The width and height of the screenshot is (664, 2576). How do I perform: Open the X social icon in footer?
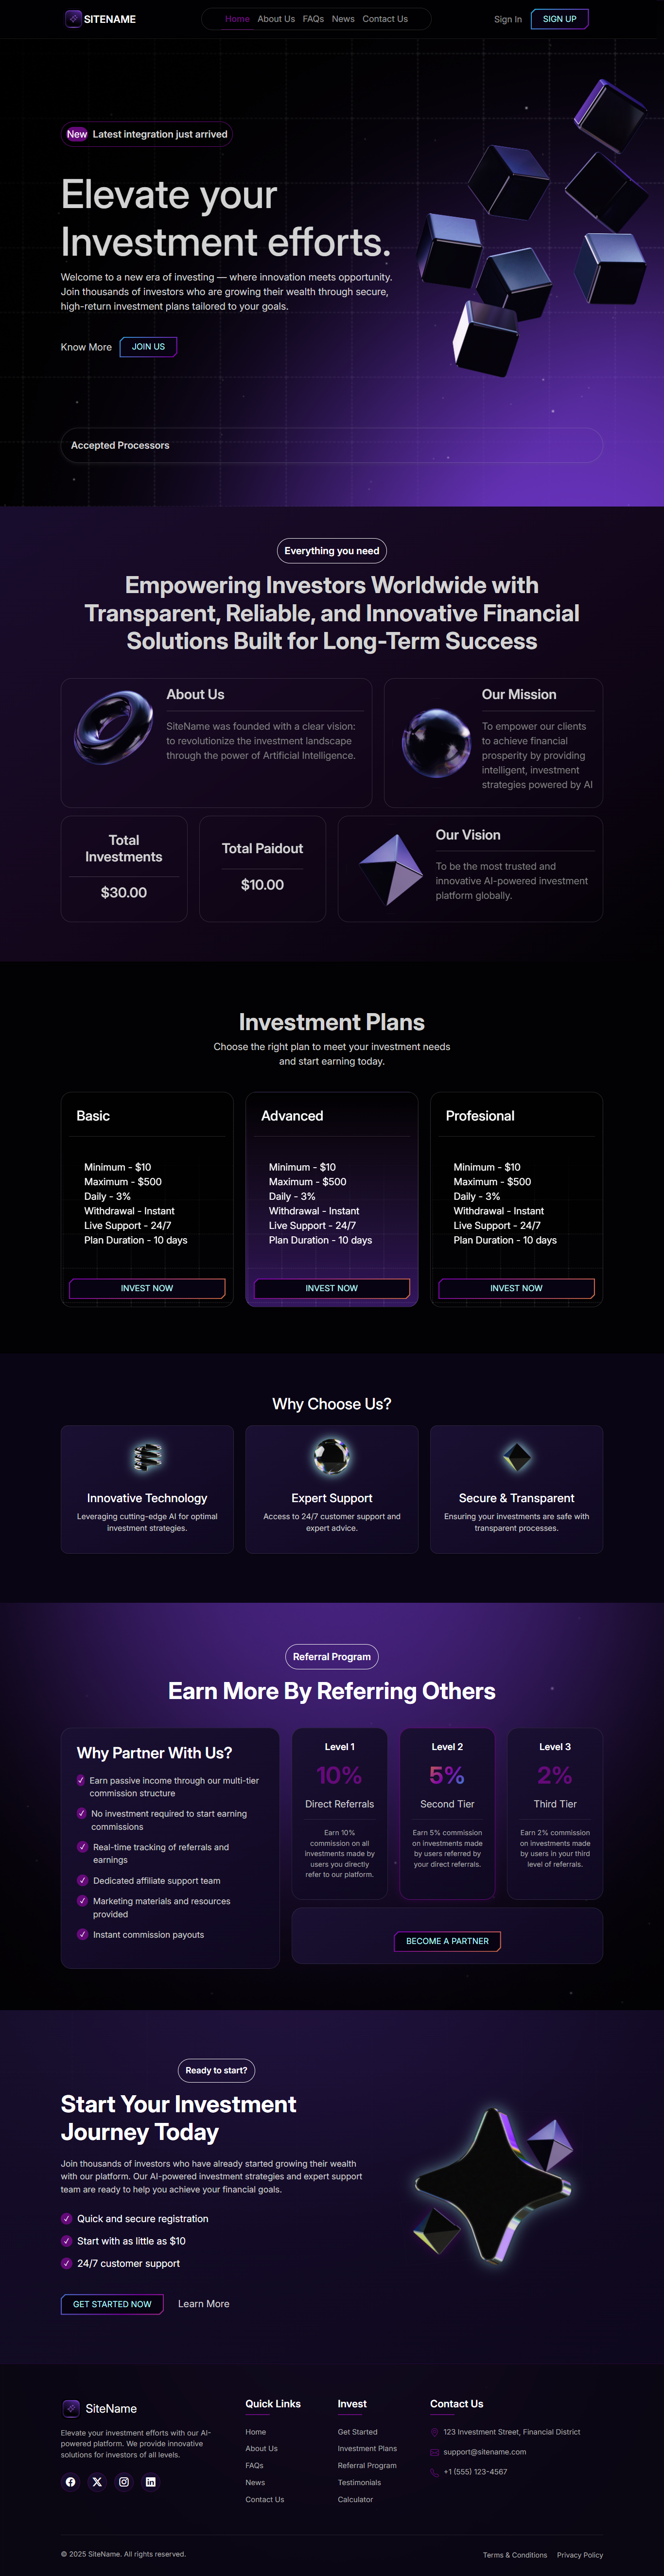[x=97, y=2482]
